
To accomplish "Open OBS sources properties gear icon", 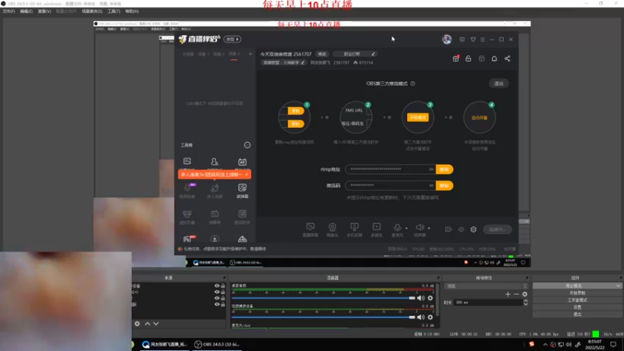I will click(x=137, y=324).
